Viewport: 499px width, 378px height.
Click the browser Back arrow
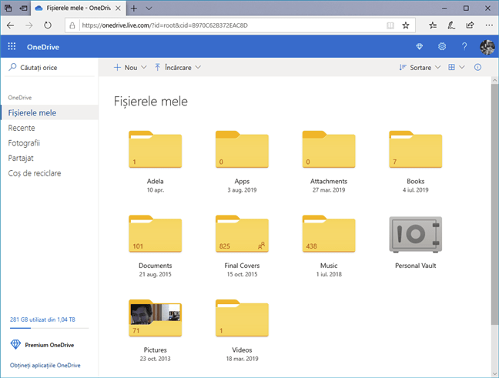click(x=11, y=25)
